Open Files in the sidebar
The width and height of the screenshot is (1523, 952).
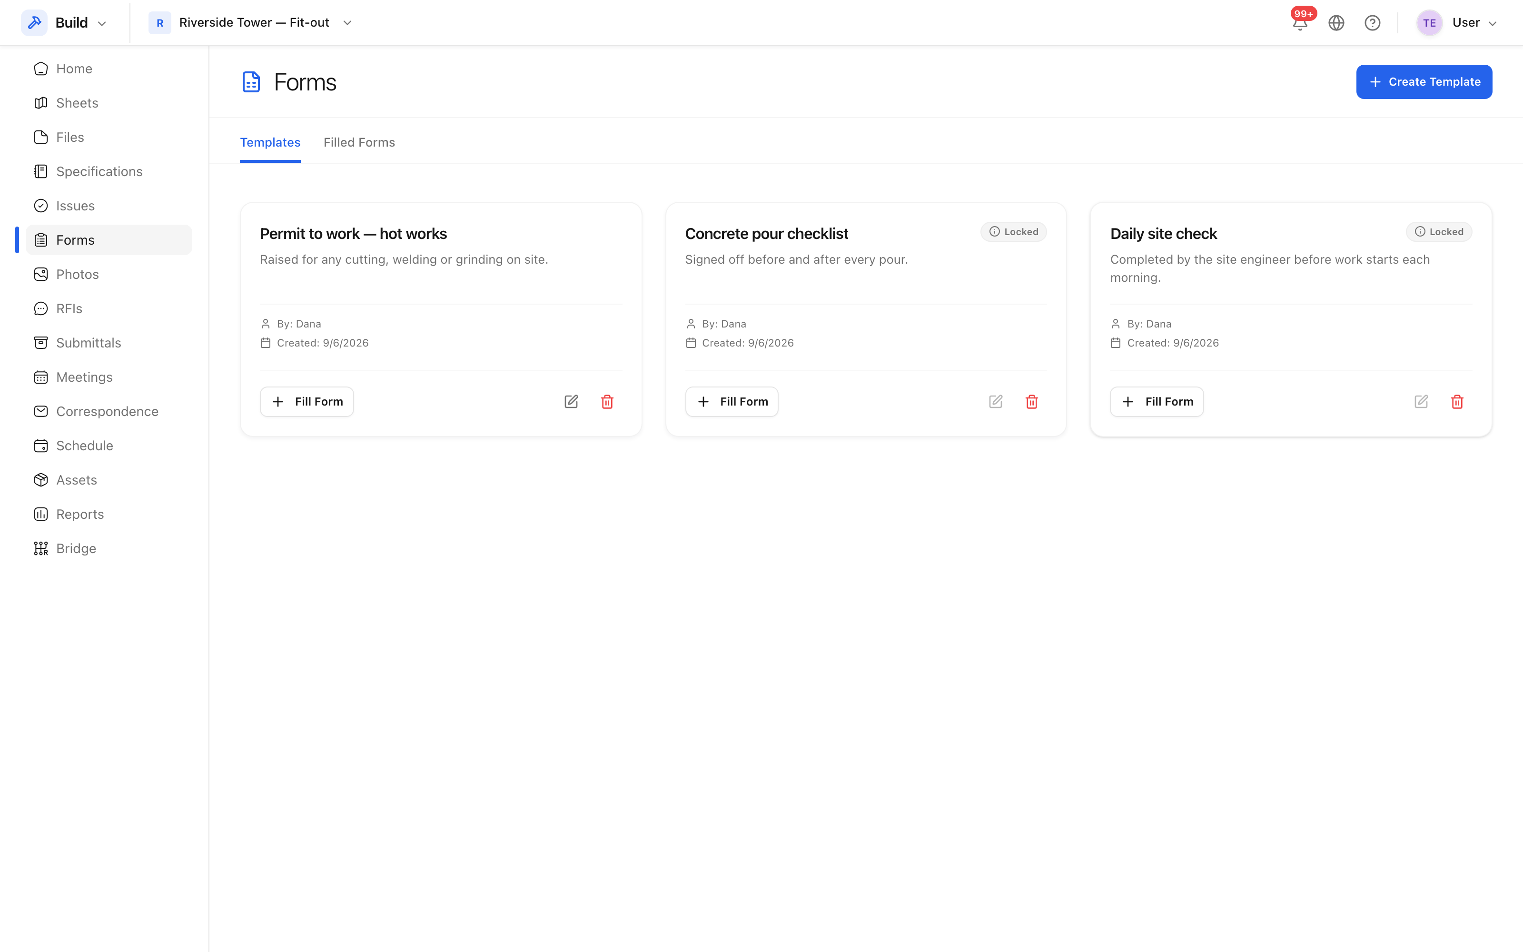109,137
